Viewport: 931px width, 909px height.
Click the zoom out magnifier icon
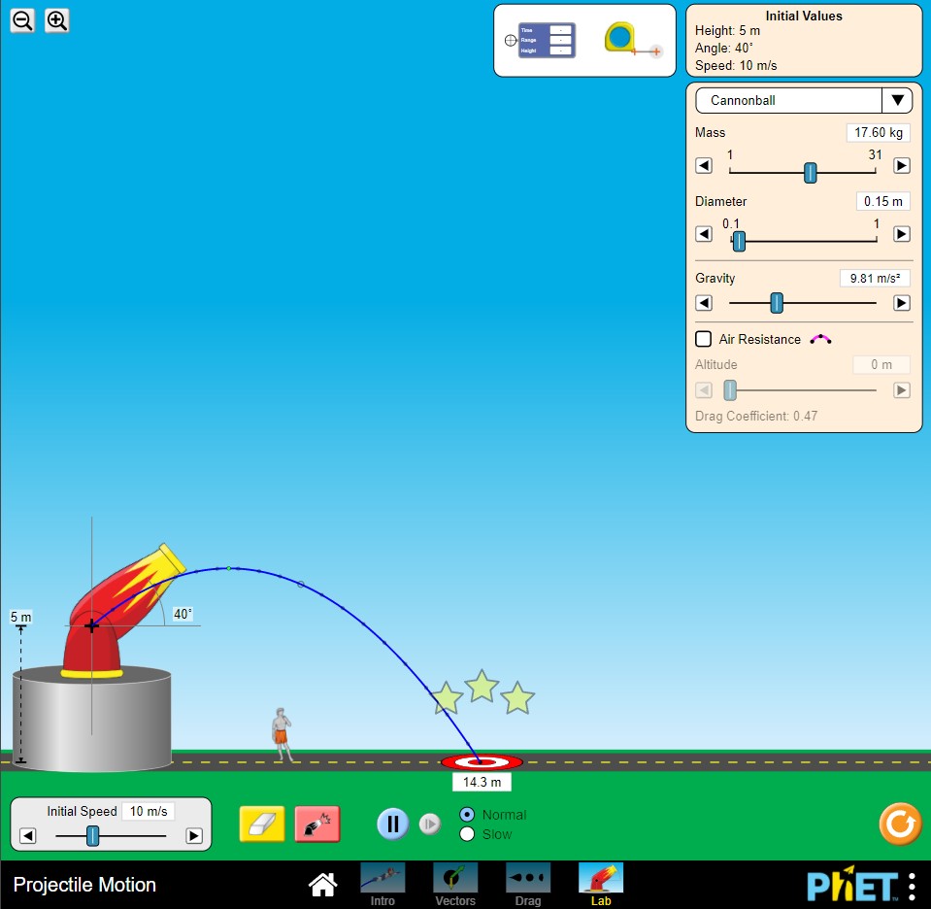coord(22,20)
